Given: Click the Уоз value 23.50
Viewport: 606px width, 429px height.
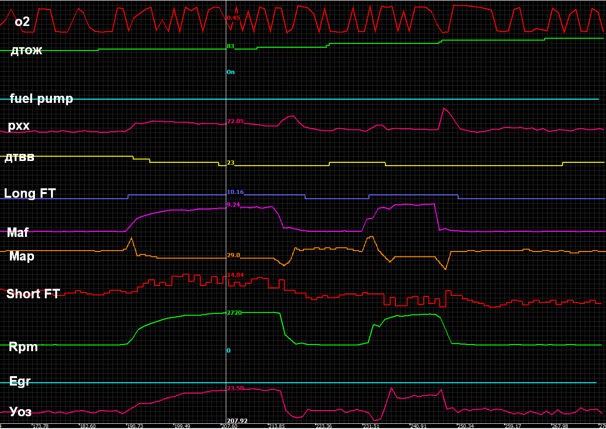Looking at the screenshot, I should coord(235,388).
